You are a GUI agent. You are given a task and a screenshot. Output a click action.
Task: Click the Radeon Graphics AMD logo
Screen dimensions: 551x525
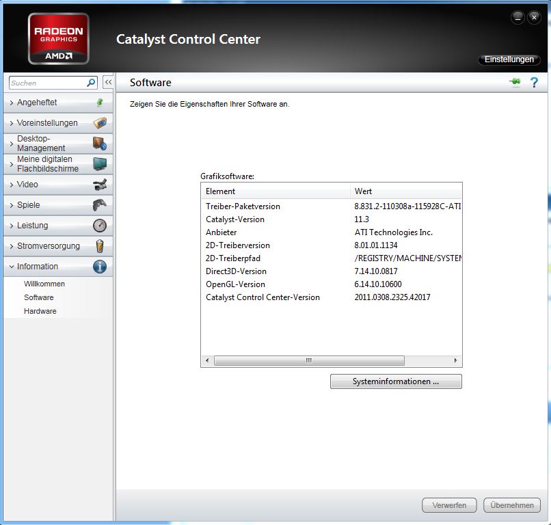point(58,39)
